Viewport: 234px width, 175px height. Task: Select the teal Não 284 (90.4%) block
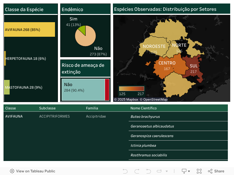(83, 90)
